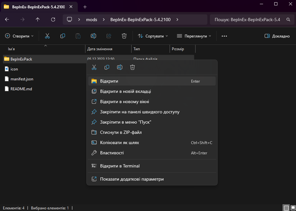Choose Відкрити in the context menu

click(x=152, y=81)
